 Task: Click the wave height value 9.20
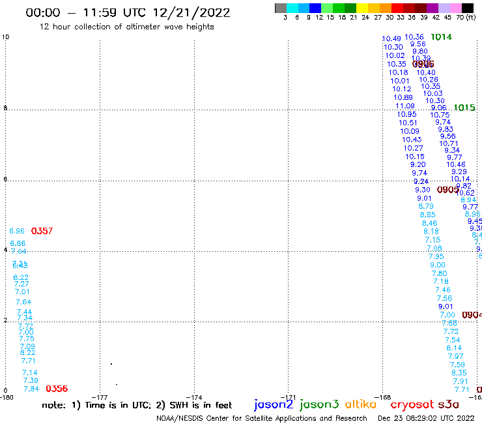point(418,165)
